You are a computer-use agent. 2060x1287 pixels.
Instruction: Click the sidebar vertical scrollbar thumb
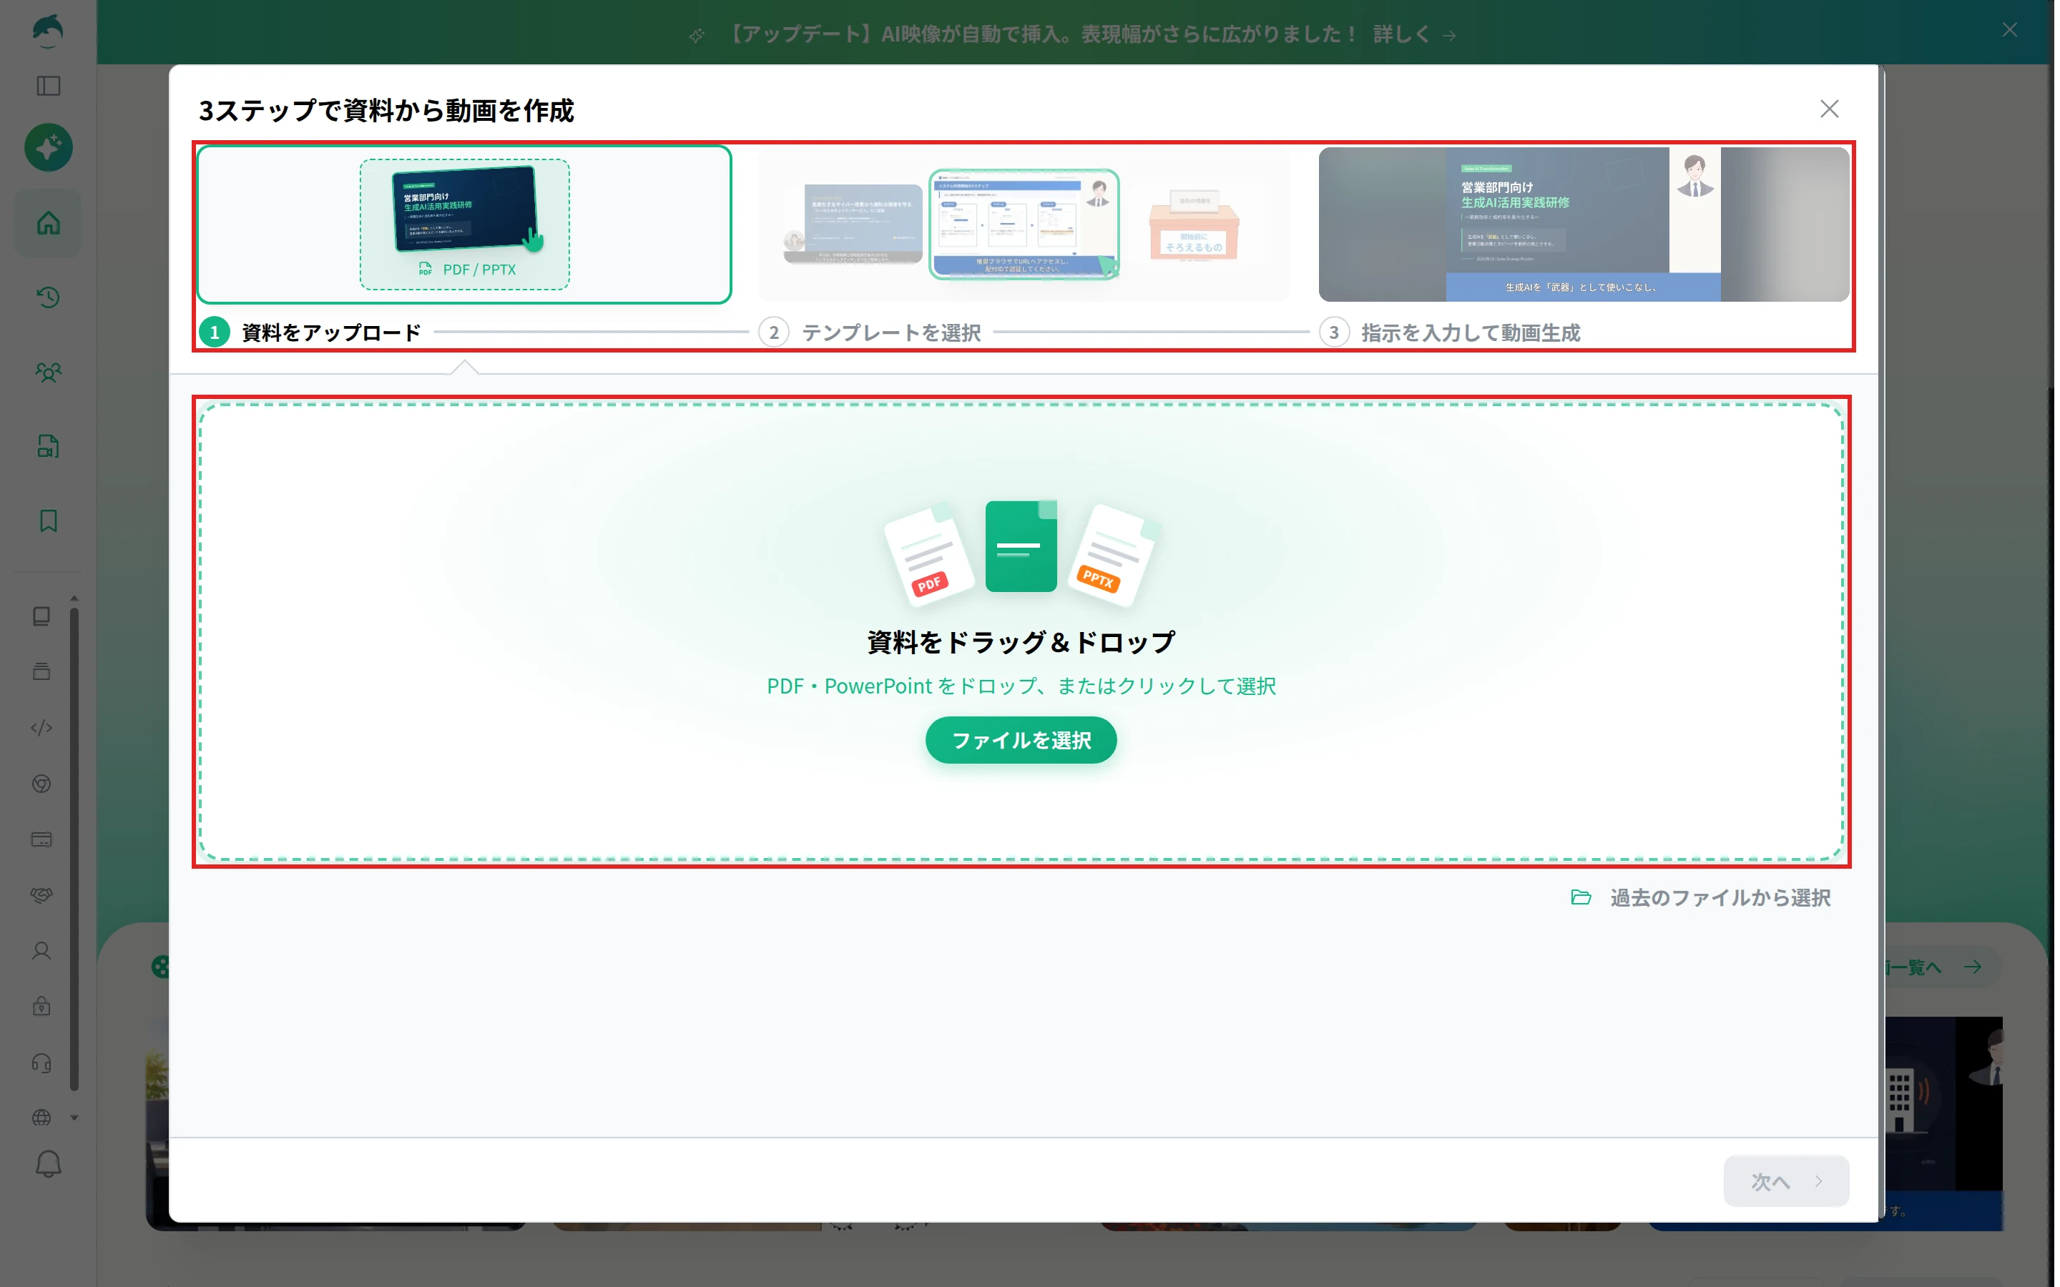pos(74,848)
